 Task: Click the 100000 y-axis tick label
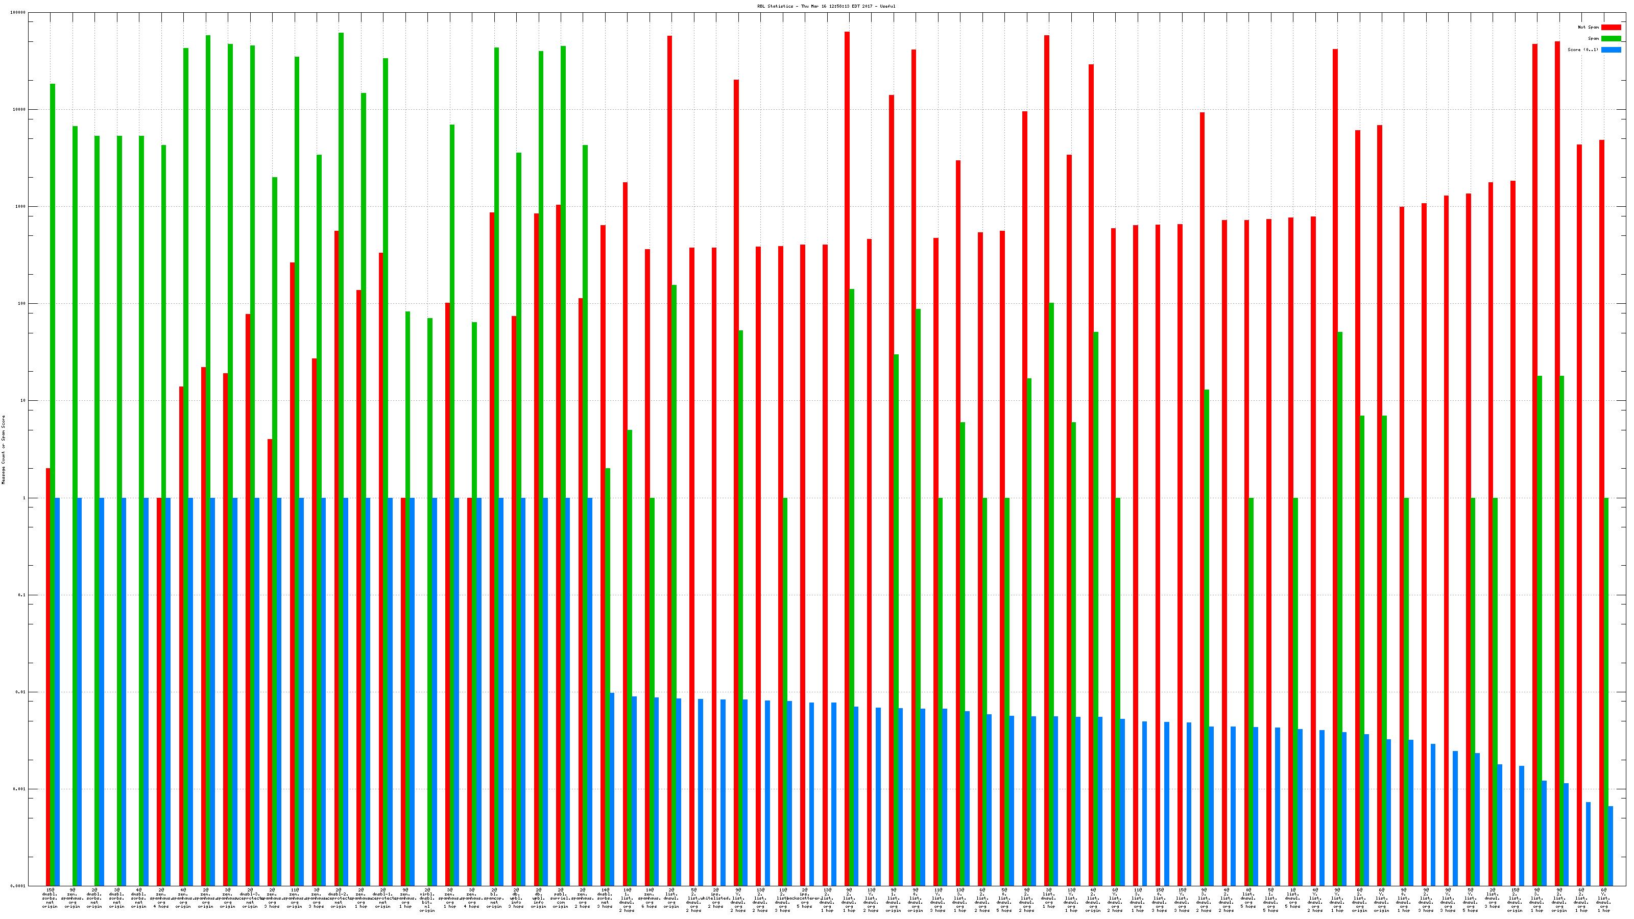coord(18,13)
